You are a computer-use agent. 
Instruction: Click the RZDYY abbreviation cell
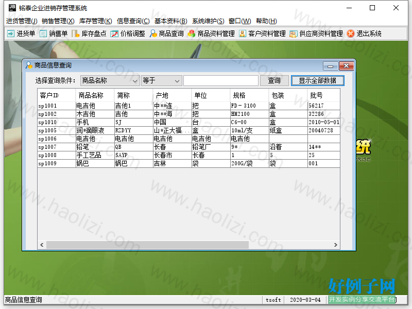(134, 130)
